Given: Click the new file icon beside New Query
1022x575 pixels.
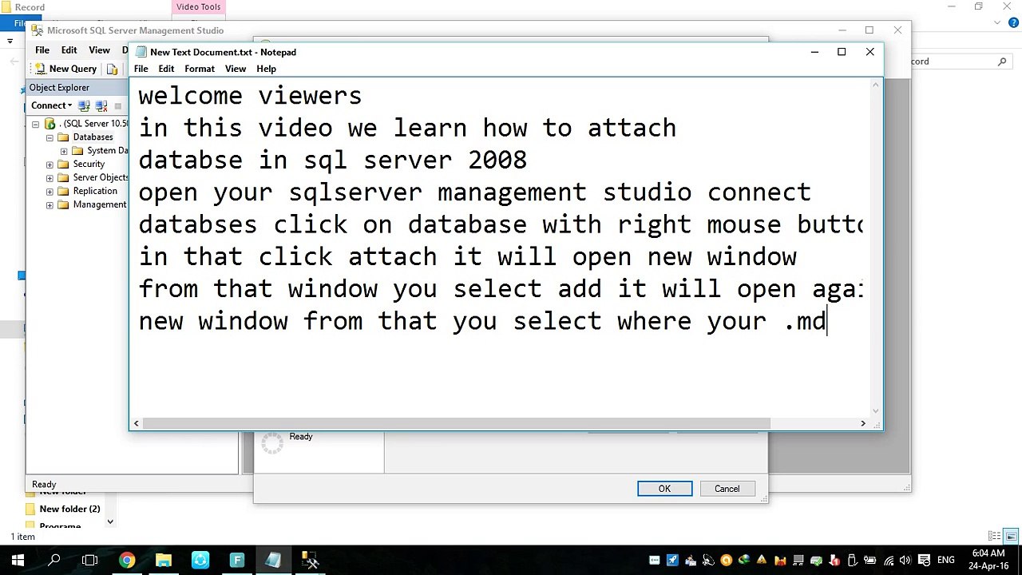Looking at the screenshot, I should tap(113, 69).
